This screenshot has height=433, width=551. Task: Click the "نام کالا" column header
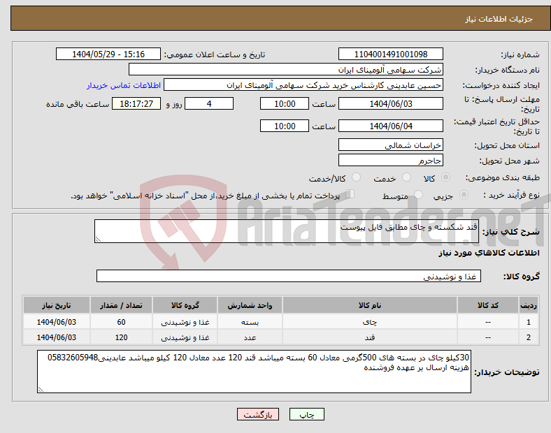[x=368, y=306]
